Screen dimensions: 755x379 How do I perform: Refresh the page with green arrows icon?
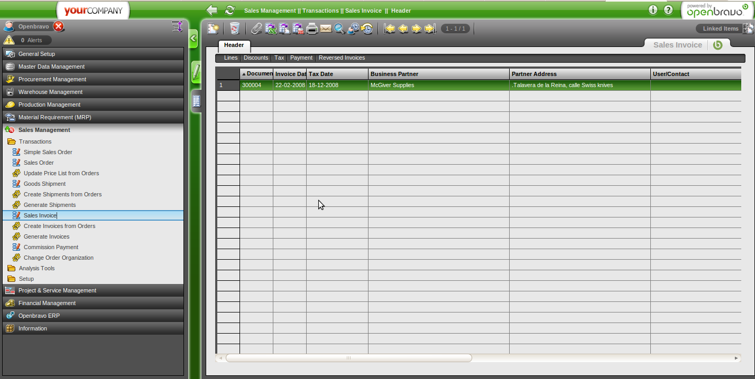tap(229, 10)
